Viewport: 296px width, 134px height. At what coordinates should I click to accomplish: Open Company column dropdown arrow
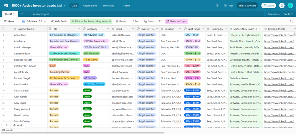point(108,29)
